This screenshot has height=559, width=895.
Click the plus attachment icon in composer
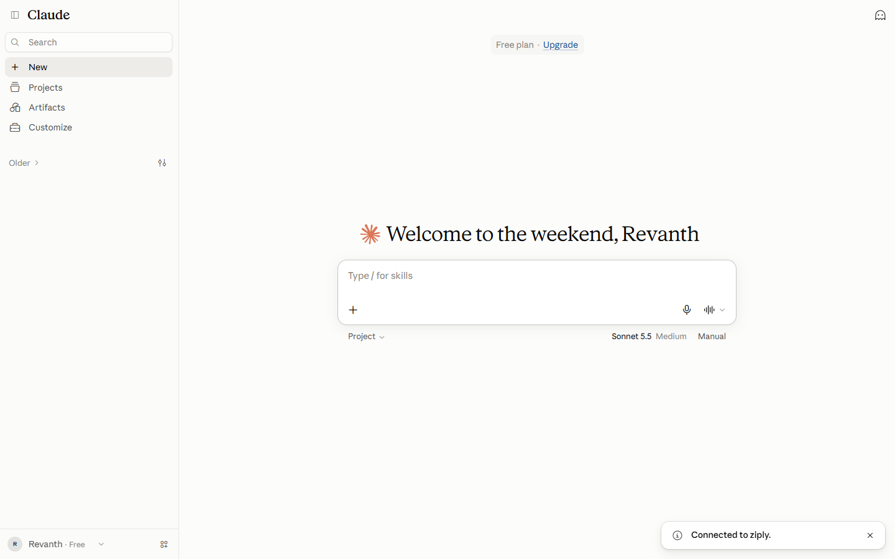353,310
